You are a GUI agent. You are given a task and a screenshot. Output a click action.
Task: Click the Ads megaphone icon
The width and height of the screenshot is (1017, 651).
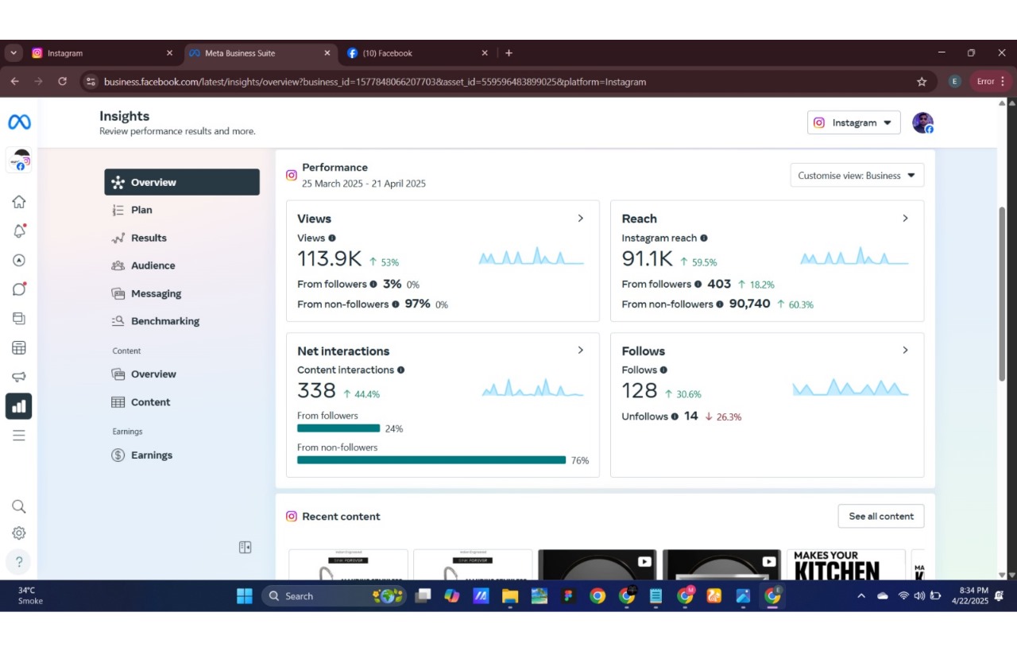pyautogui.click(x=19, y=377)
